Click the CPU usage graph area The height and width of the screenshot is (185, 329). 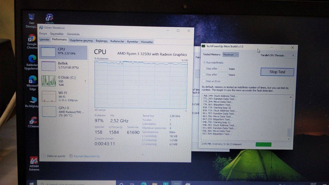[141, 85]
